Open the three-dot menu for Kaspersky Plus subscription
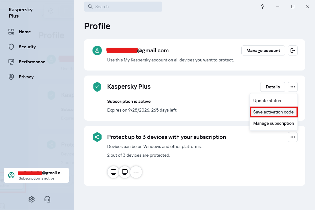Viewport: 315px width, 210px height. coord(293,87)
